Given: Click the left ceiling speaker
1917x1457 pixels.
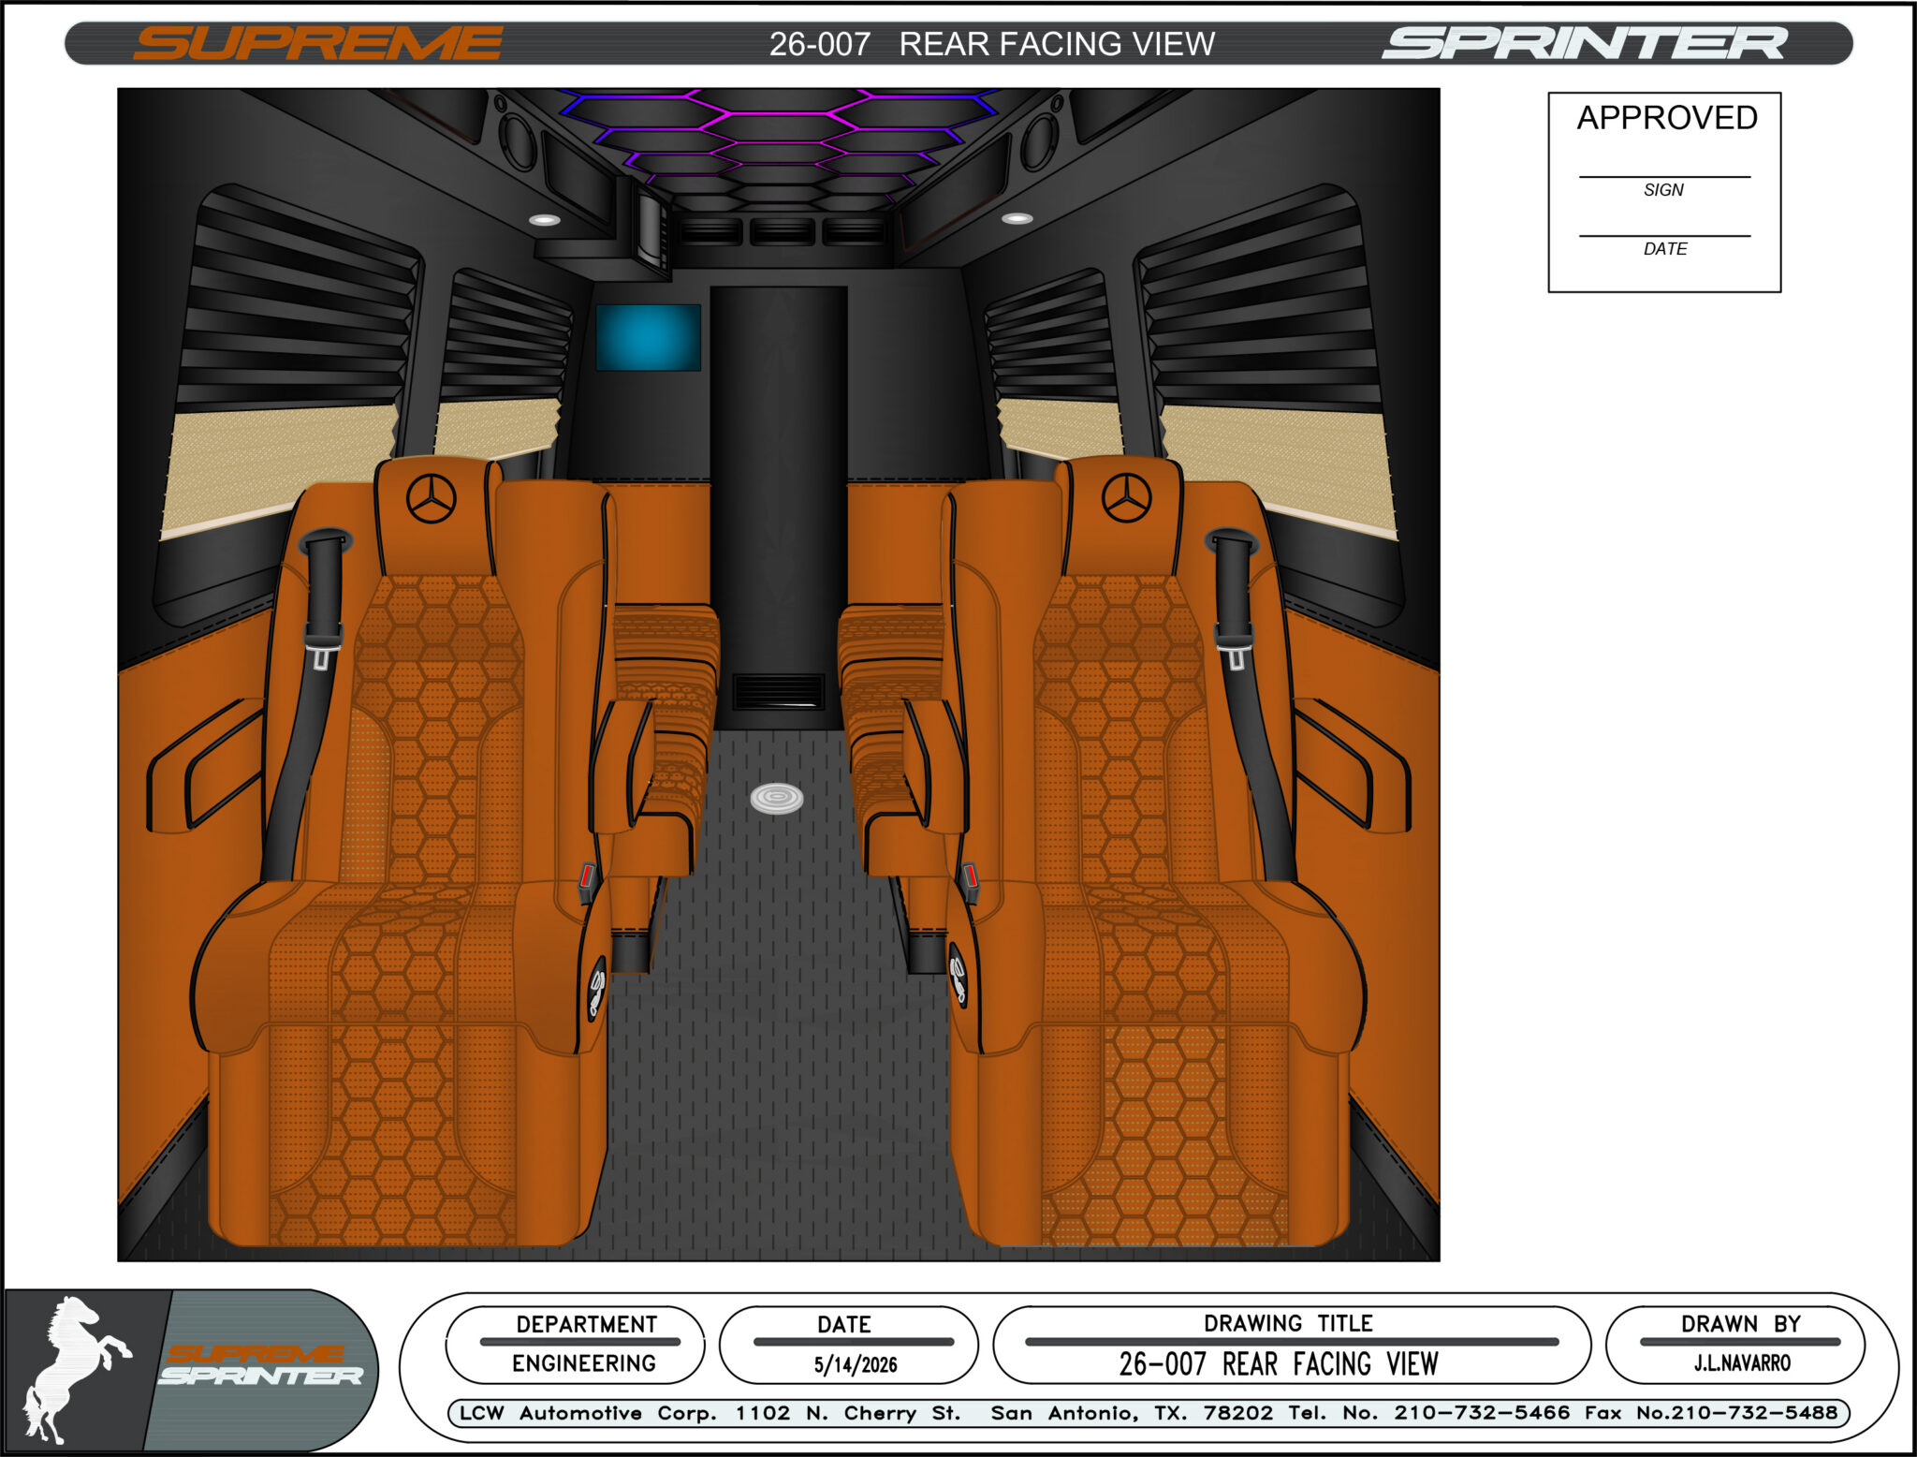Looking at the screenshot, I should (518, 141).
